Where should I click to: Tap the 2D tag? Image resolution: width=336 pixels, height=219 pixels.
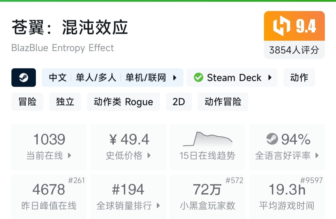179,102
